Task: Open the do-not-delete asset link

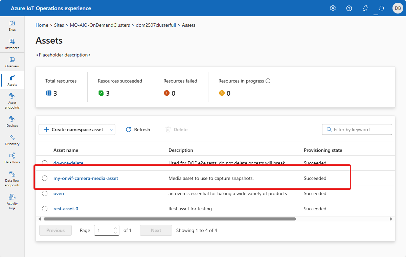Action: click(68, 163)
